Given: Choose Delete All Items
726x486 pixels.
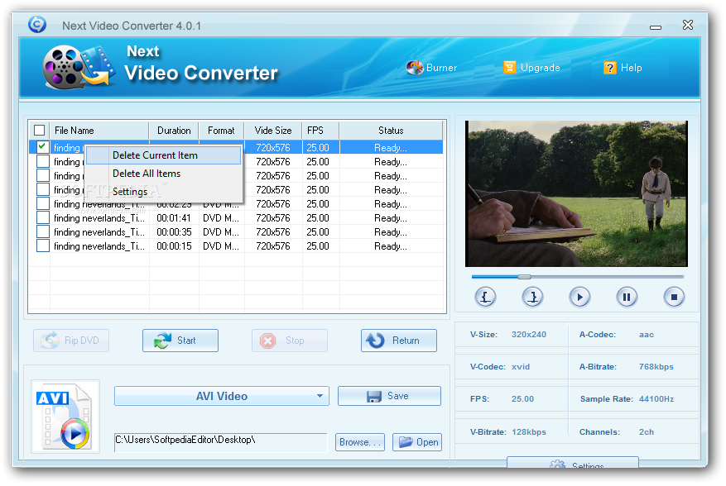Looking at the screenshot, I should 163,174.
